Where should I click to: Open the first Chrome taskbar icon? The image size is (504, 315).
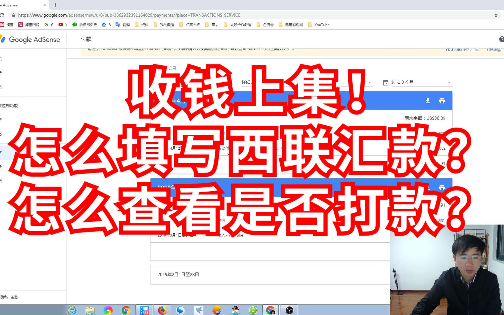tap(126, 310)
